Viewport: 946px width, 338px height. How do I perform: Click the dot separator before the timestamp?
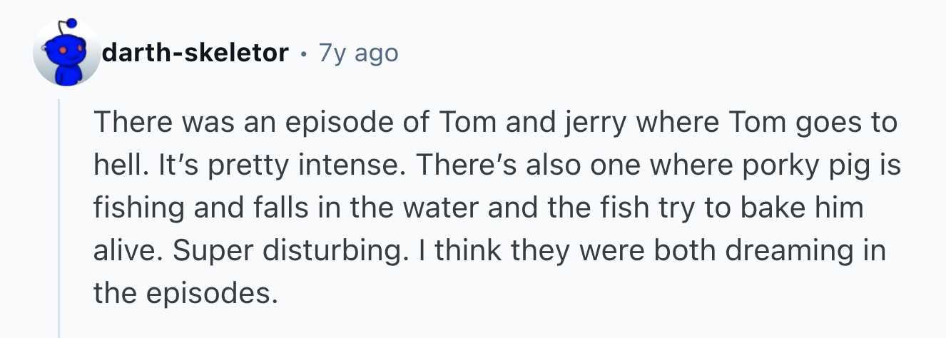pyautogui.click(x=303, y=53)
